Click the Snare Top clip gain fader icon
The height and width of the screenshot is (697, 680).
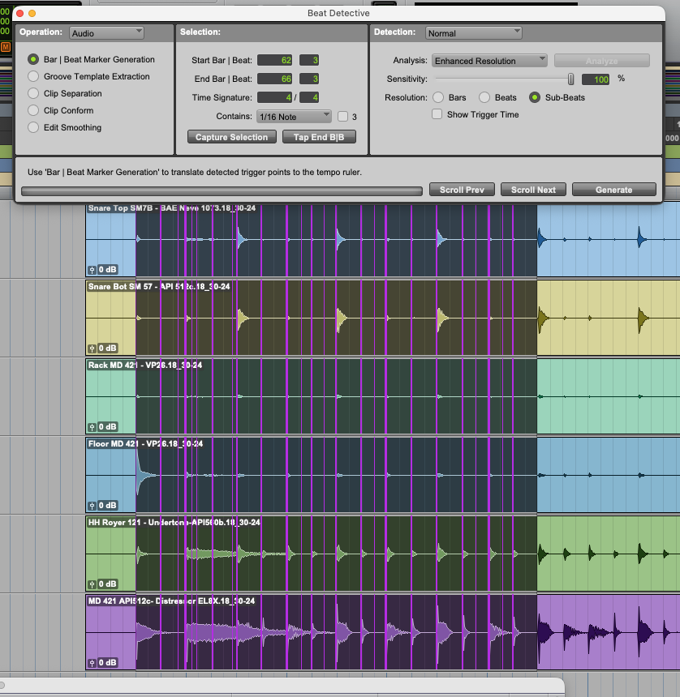point(93,270)
